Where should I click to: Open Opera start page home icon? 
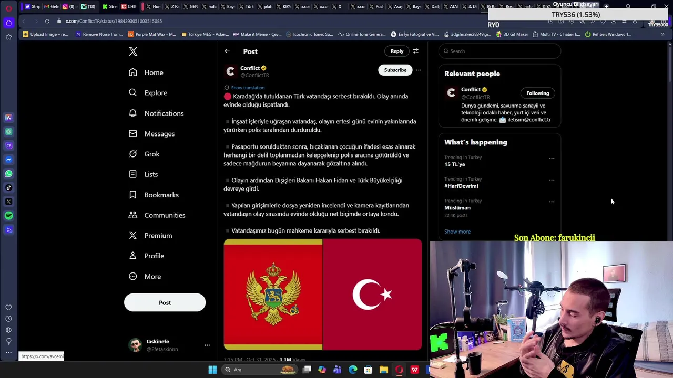pyautogui.click(x=8, y=23)
